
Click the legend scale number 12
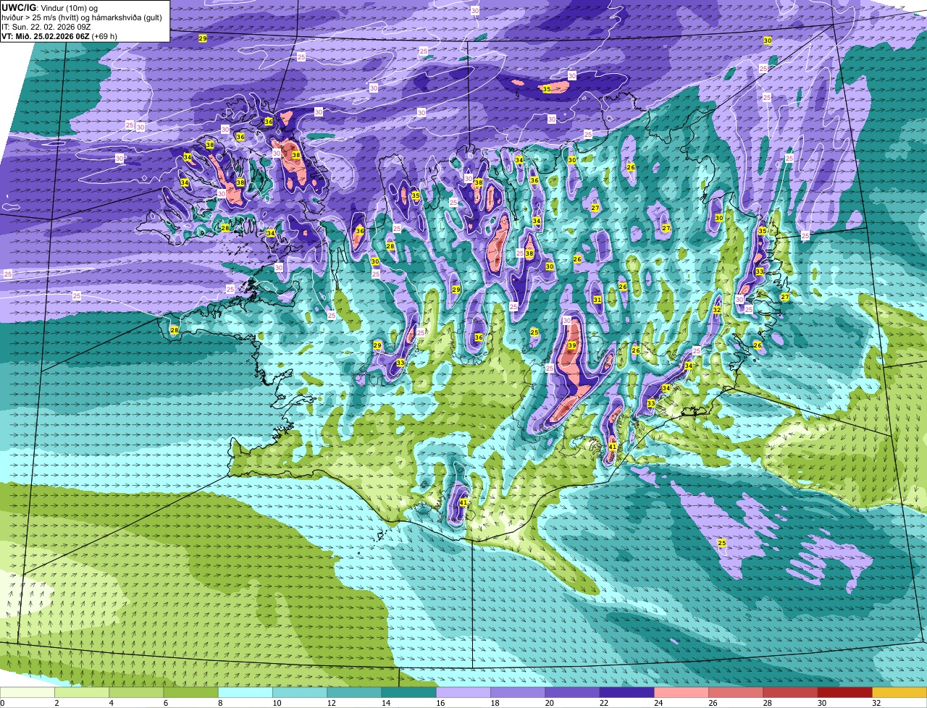331,703
